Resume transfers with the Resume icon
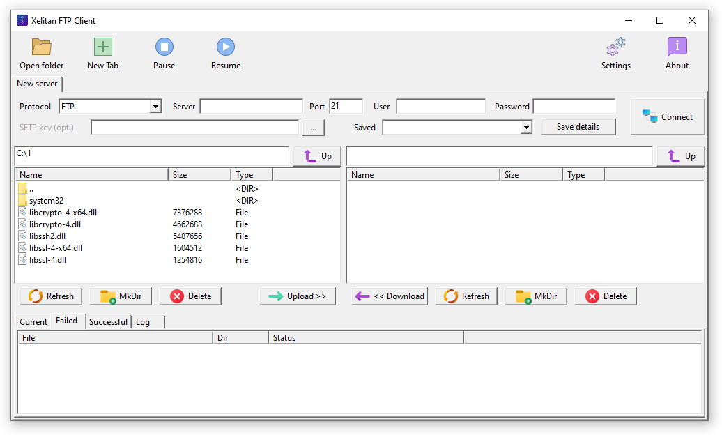 click(x=226, y=47)
